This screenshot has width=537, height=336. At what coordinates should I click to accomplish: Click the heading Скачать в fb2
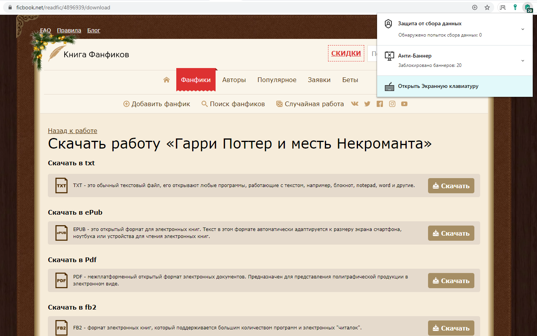click(x=72, y=307)
